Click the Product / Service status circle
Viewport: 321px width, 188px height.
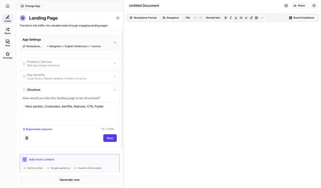[24, 64]
